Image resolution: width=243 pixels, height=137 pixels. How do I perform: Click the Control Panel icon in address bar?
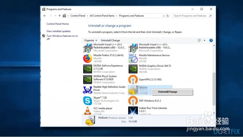[64, 16]
